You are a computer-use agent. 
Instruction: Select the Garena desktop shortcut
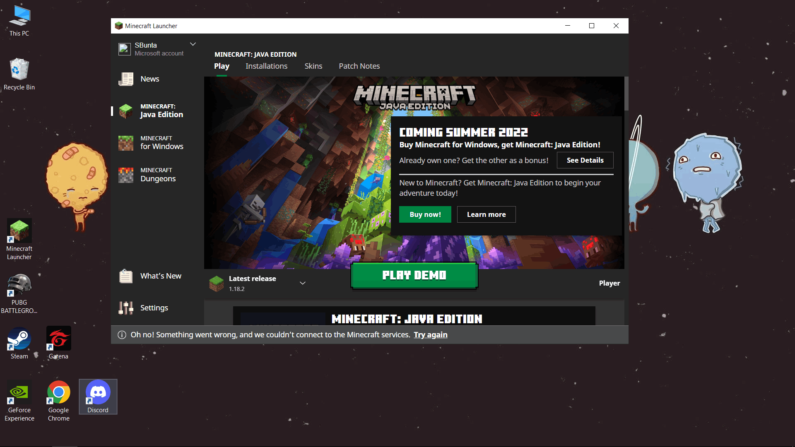pos(58,343)
